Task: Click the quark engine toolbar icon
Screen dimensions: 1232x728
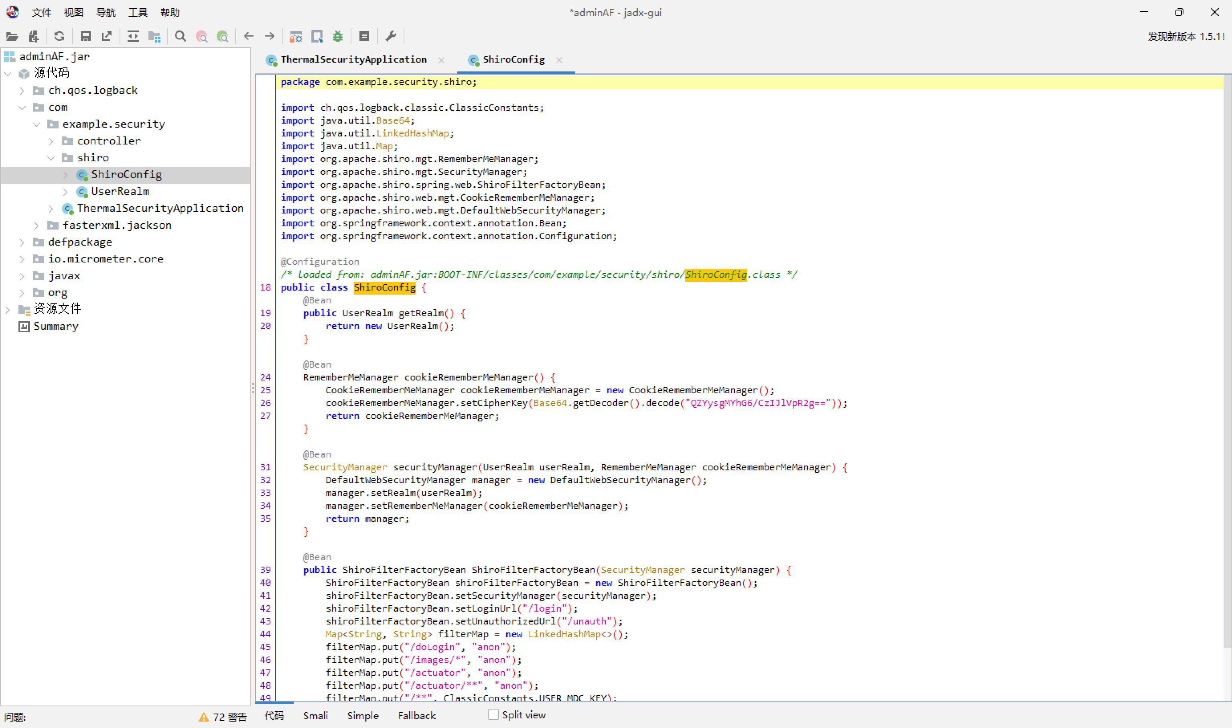Action: [x=317, y=36]
